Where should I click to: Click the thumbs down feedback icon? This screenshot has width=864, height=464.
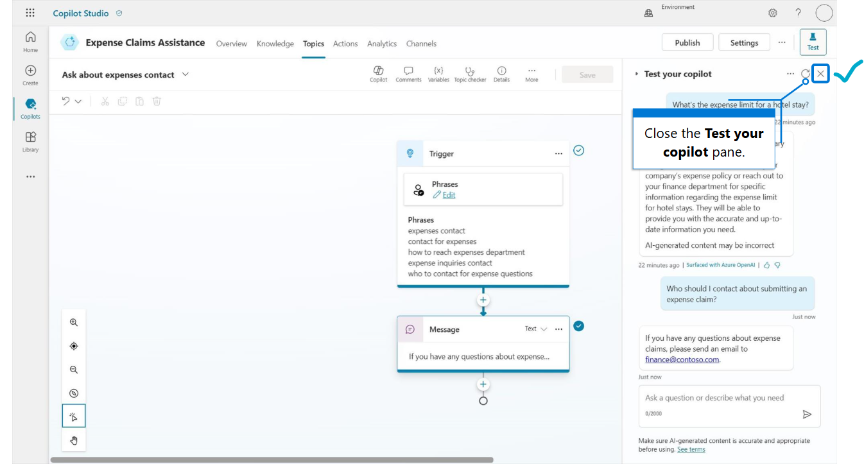tap(777, 265)
